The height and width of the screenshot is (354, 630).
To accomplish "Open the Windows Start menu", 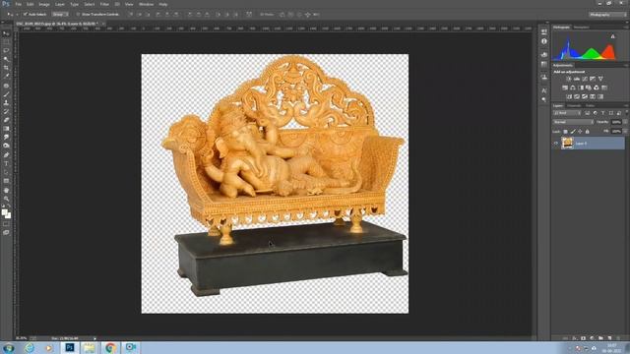I will point(8,347).
